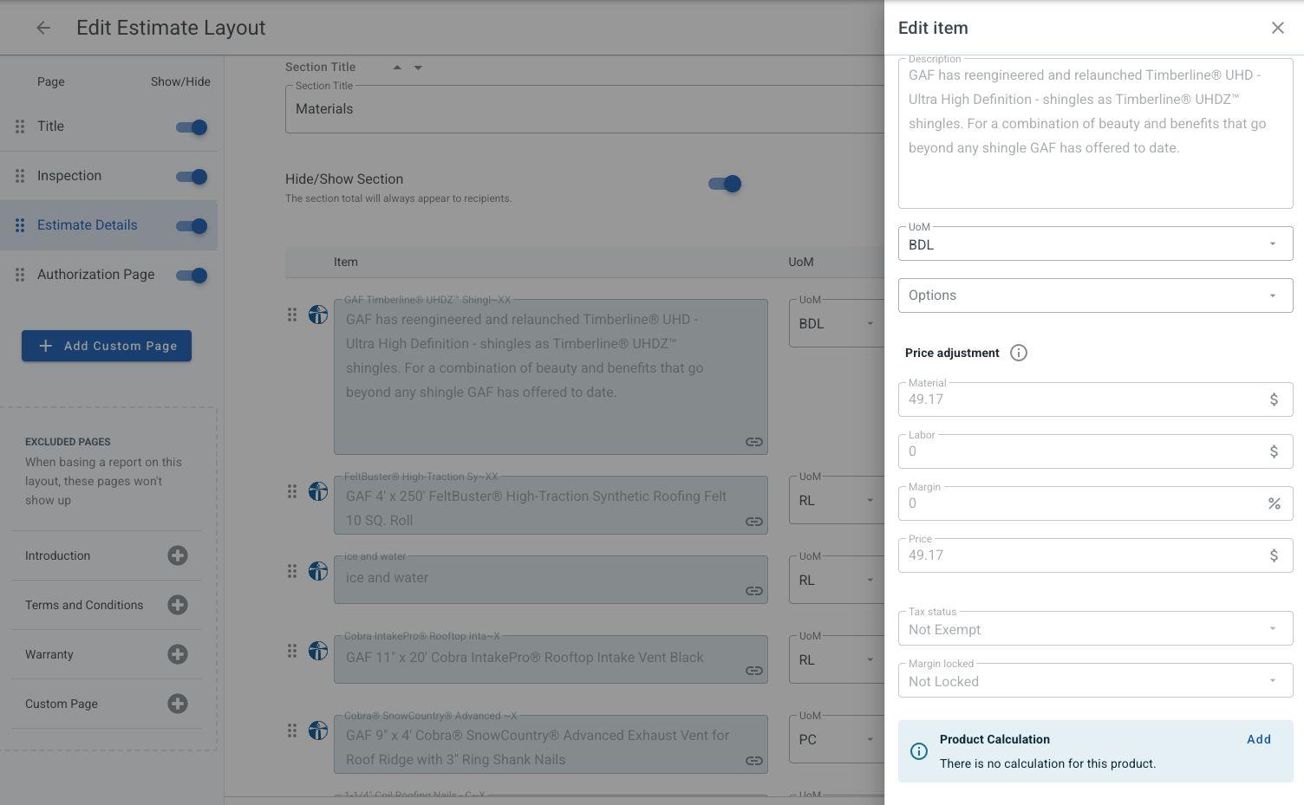Move section up with the up arrow
This screenshot has height=805, width=1304.
click(397, 67)
